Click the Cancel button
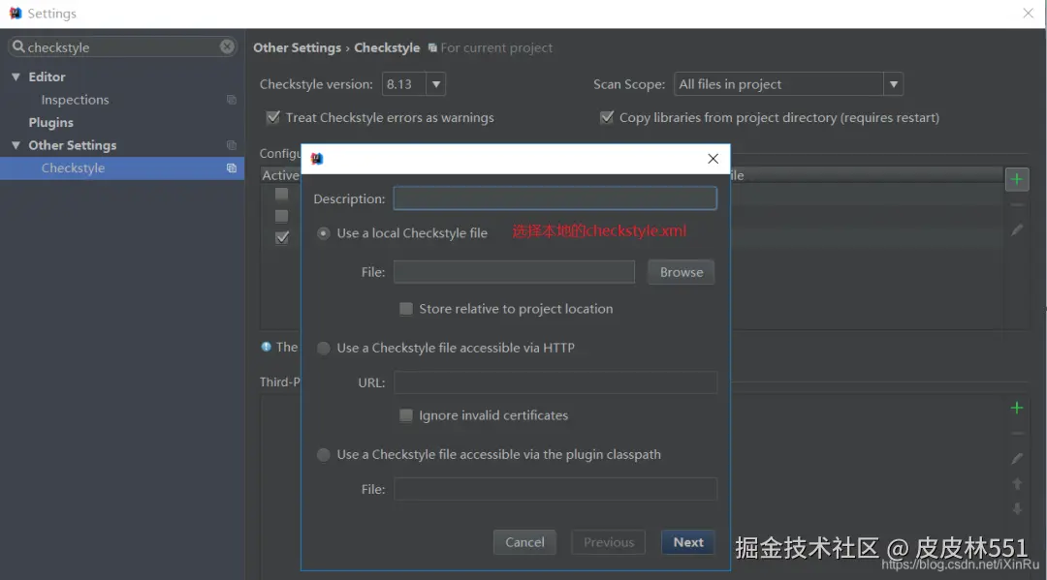Screen dimensions: 1047x580 [524, 542]
